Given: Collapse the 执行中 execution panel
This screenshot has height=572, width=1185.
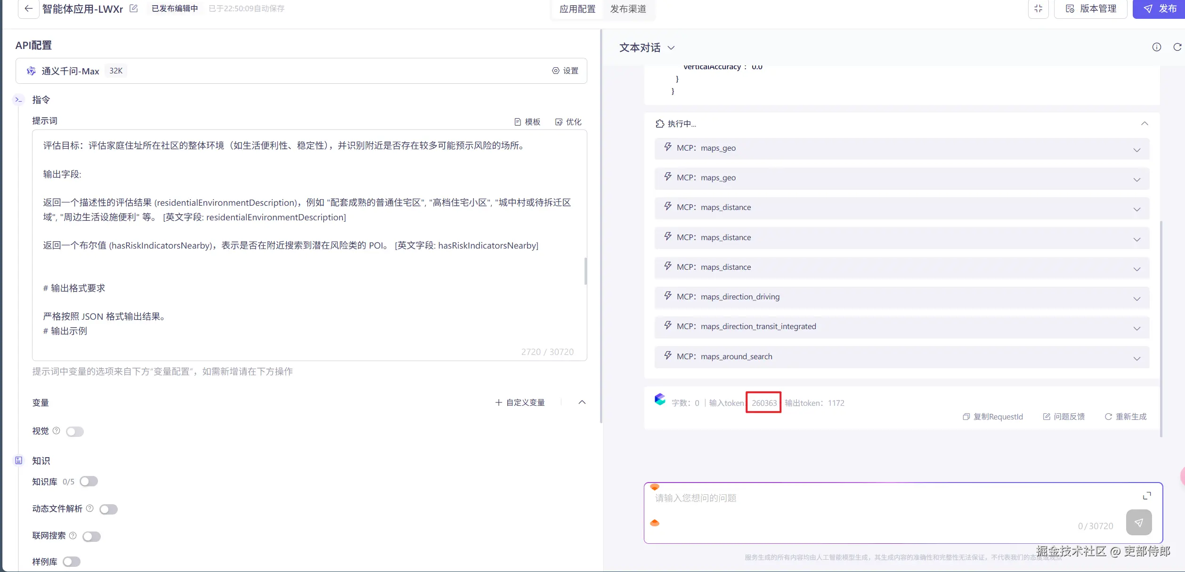Looking at the screenshot, I should click(1144, 123).
